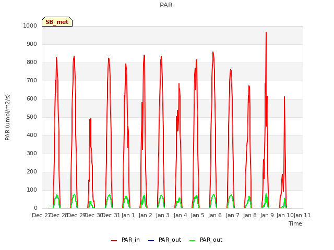Screen dimensions: 334x250
Task: Click the 0 y-axis tick label
Action: 35,208
